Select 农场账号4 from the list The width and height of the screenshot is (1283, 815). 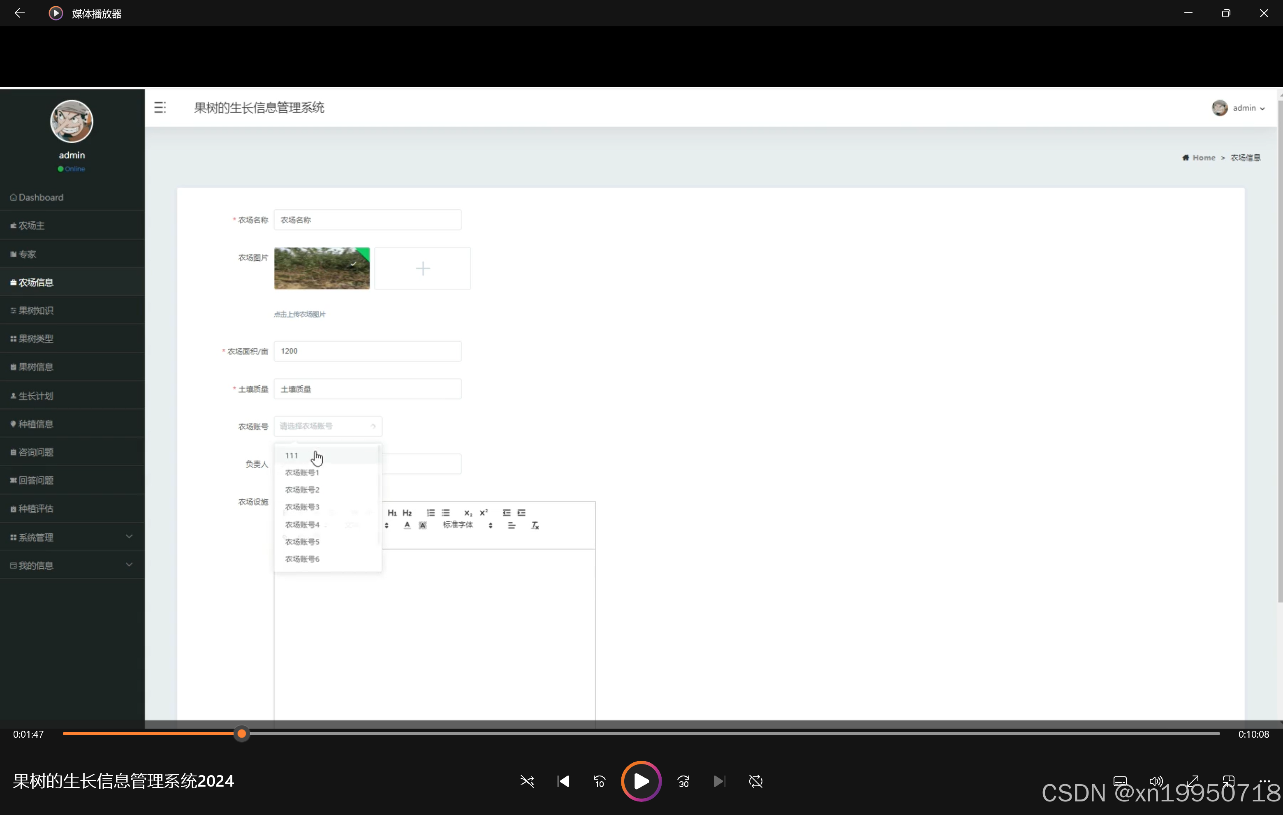326,525
